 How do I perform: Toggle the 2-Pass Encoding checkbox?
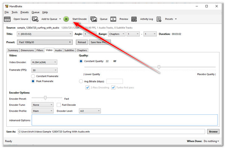click(x=87, y=87)
